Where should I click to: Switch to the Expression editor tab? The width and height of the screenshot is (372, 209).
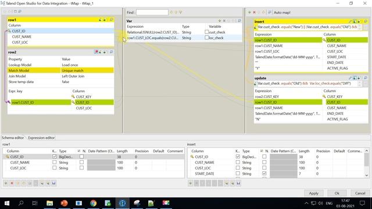tap(41, 138)
